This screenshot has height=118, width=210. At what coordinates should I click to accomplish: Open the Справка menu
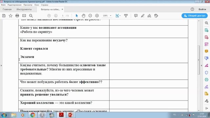pos(45,5)
